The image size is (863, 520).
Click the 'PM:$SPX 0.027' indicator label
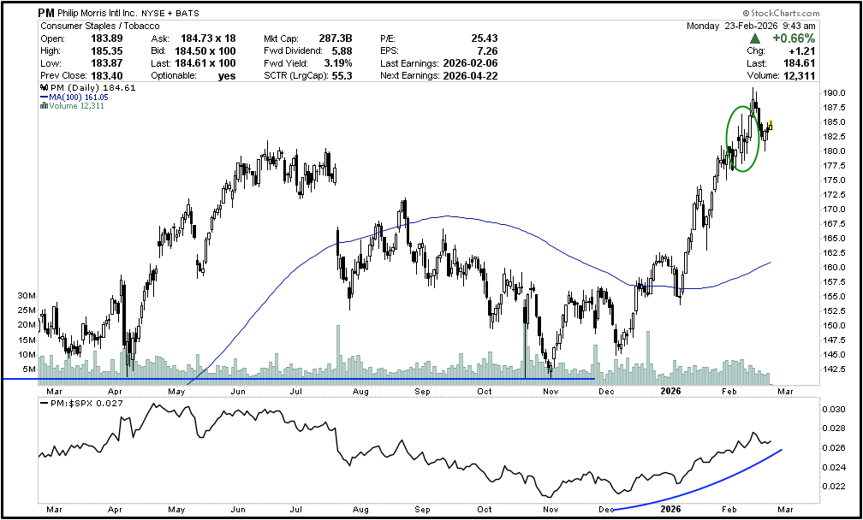point(86,404)
